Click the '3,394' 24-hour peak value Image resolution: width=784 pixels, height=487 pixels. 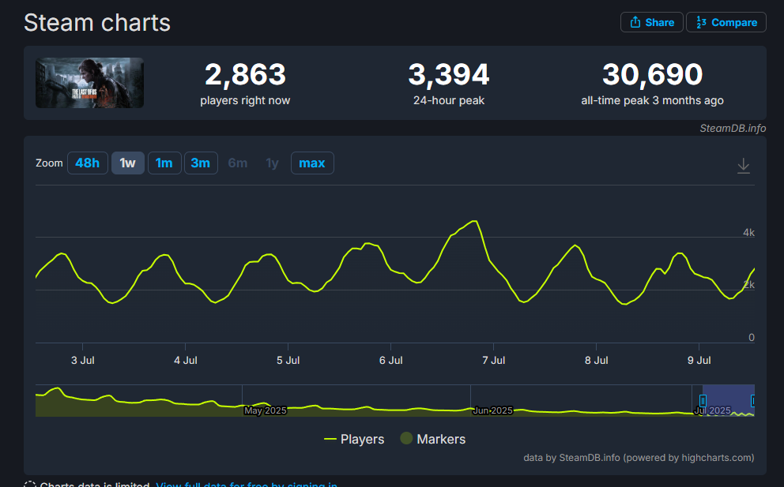click(448, 74)
